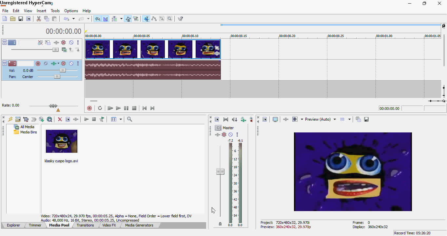This screenshot has width=447, height=236.
Task: Open Auto Ripple mode dropdown arrow
Action: click(x=121, y=19)
